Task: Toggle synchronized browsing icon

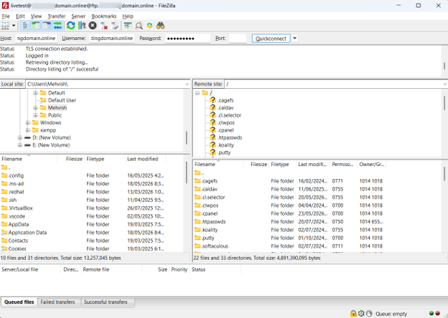Action: tap(149, 26)
